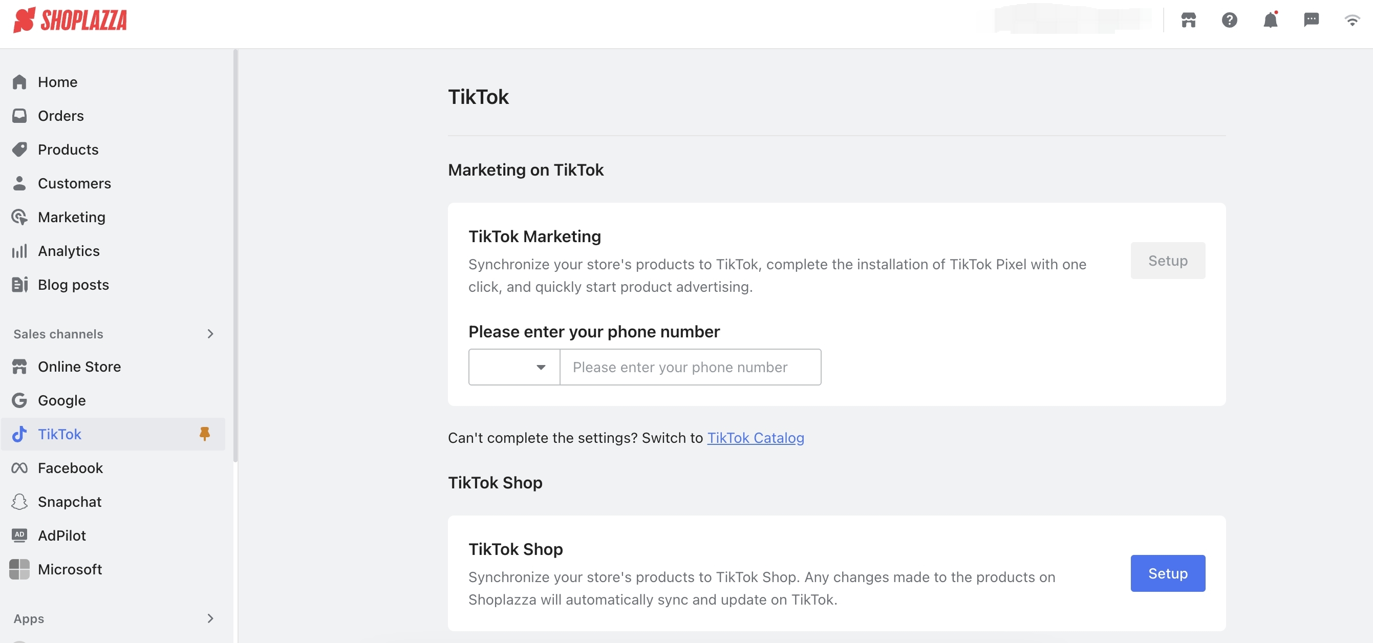The width and height of the screenshot is (1373, 643).
Task: Click the sidebar vertical scrollbar
Action: 235,256
